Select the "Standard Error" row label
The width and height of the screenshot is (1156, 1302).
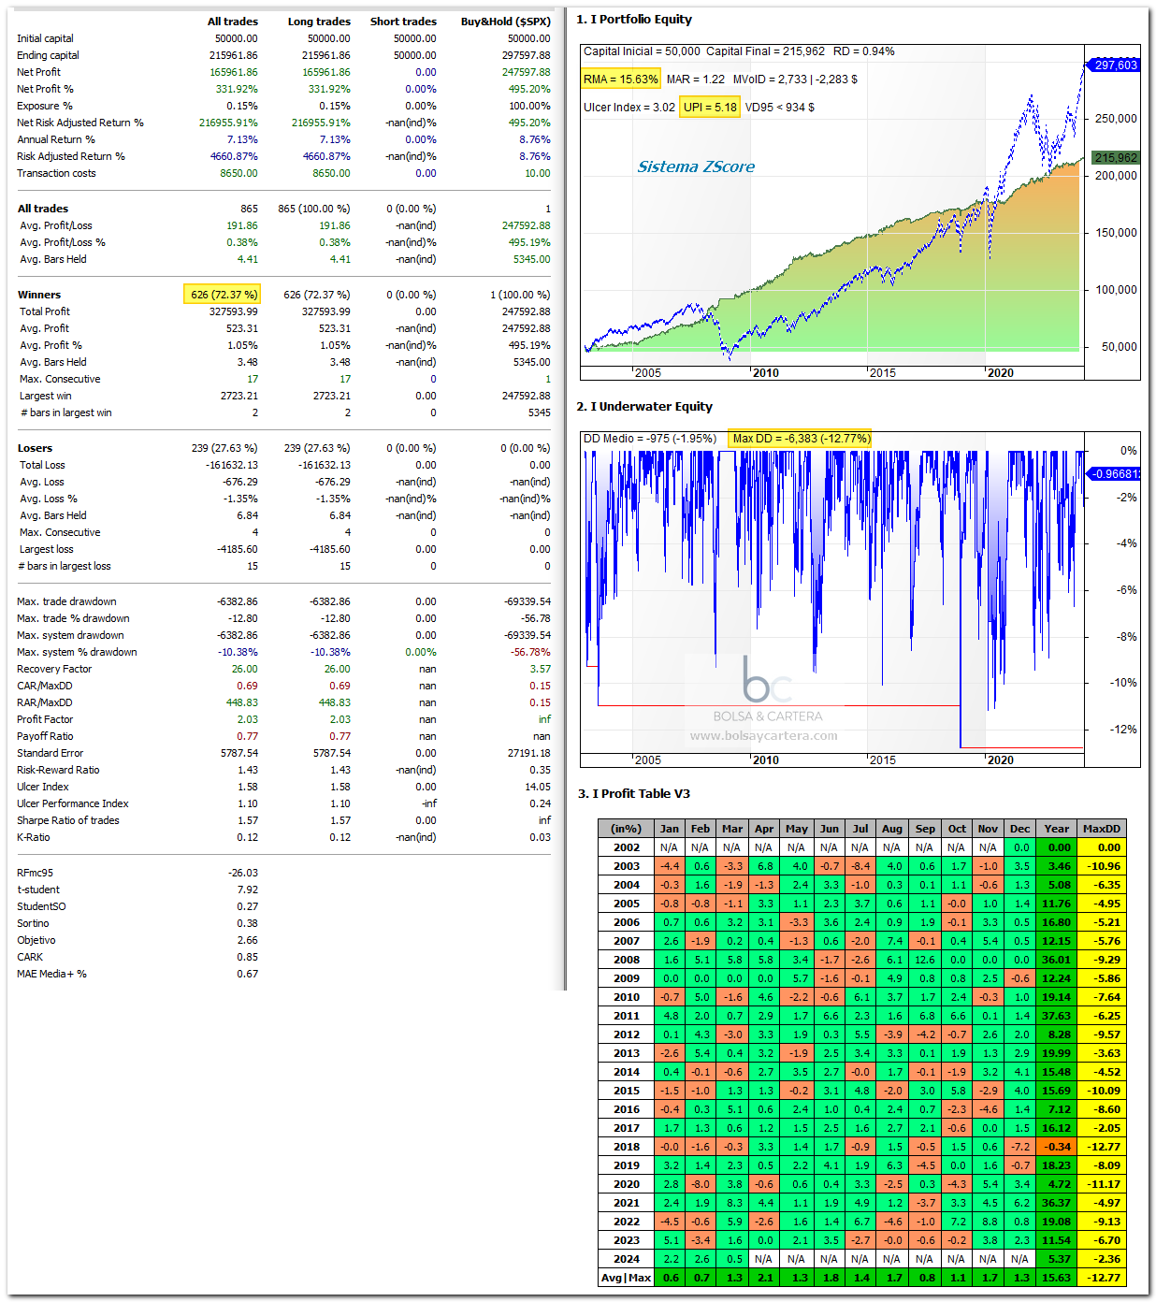coord(50,753)
